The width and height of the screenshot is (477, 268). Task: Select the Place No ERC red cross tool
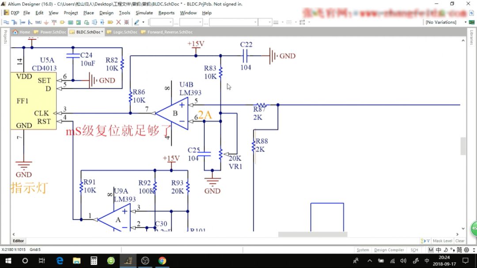tap(119, 22)
